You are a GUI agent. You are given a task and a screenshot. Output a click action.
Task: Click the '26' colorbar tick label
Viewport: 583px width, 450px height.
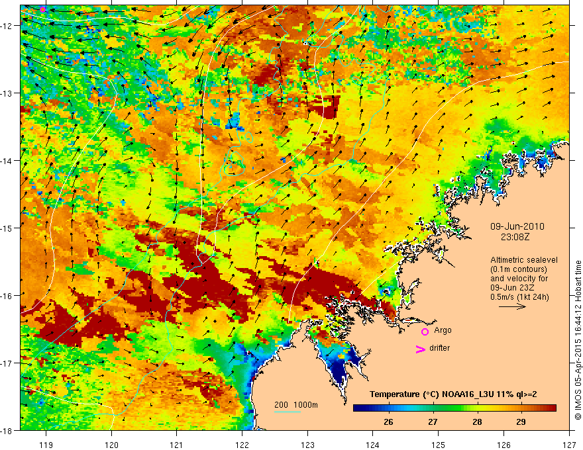pyautogui.click(x=388, y=422)
